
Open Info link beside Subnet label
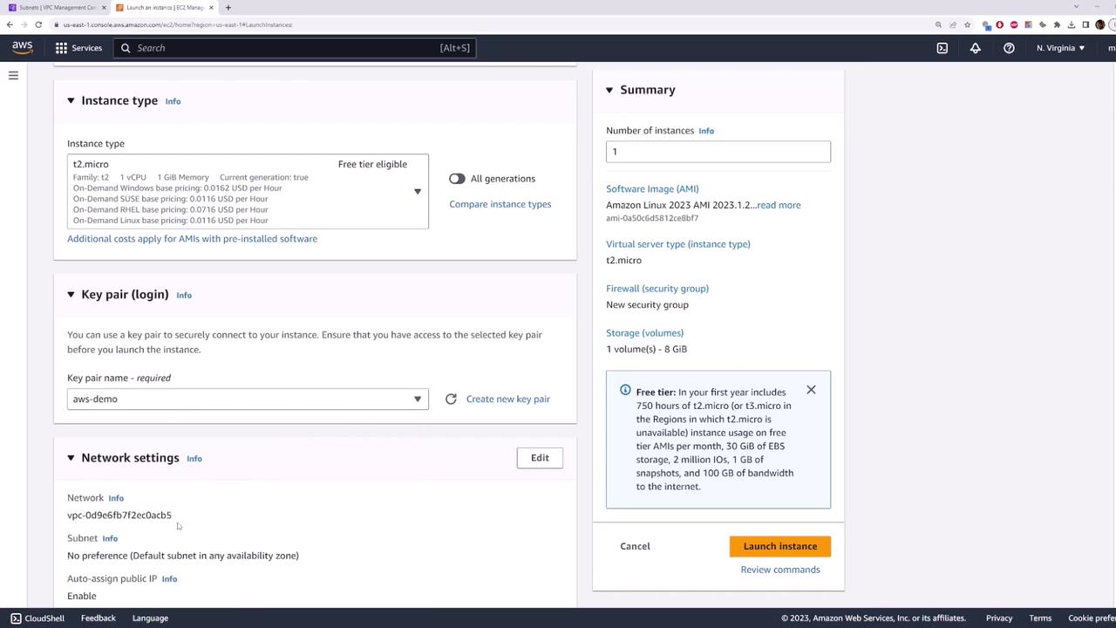tap(110, 538)
